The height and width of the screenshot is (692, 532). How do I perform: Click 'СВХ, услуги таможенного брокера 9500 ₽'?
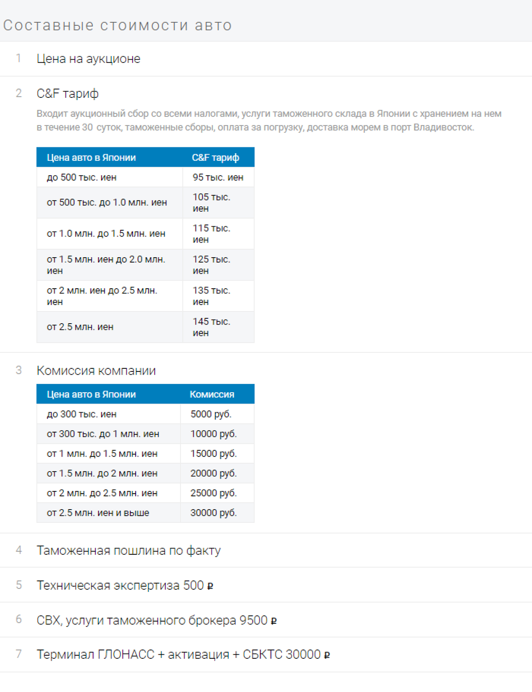pyautogui.click(x=156, y=620)
